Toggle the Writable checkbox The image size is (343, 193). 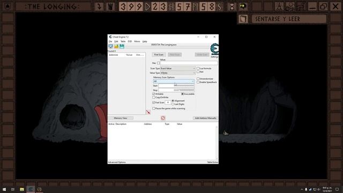tap(154, 94)
